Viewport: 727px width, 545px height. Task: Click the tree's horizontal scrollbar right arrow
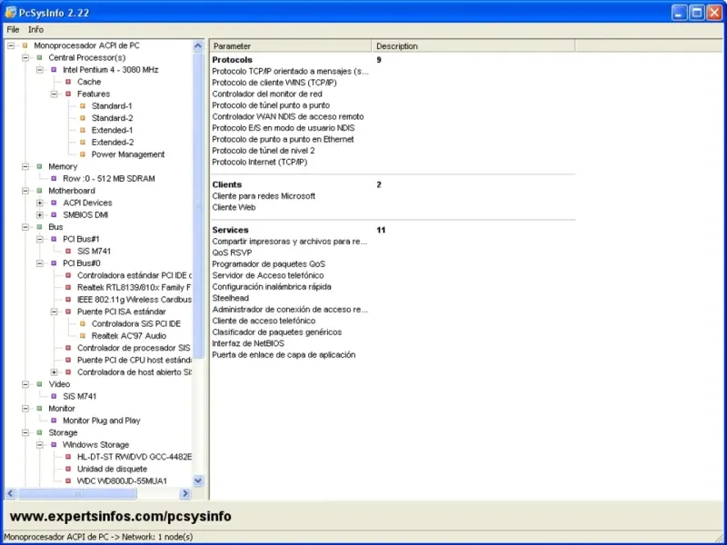(x=185, y=493)
